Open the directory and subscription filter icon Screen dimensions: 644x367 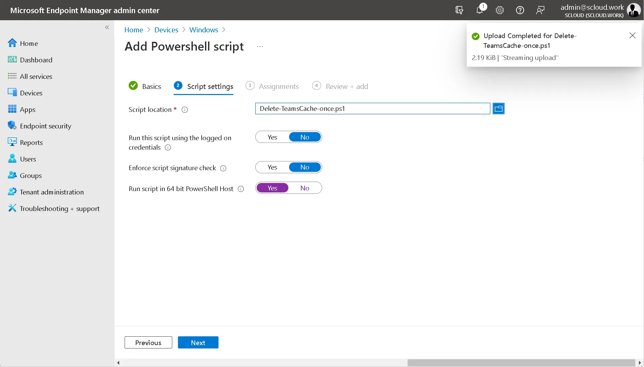point(459,10)
